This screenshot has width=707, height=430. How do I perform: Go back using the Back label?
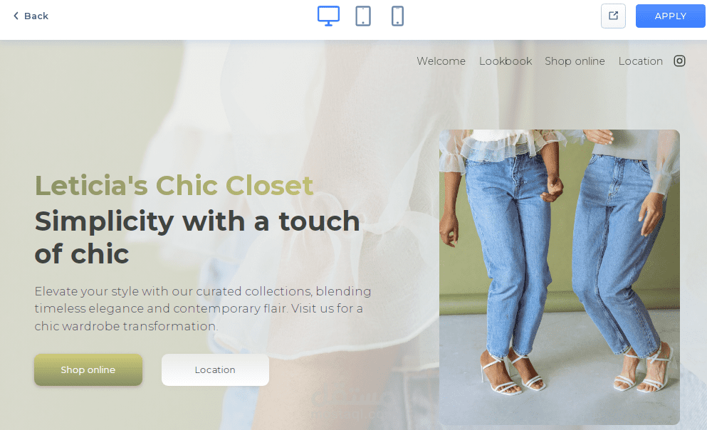(x=36, y=16)
